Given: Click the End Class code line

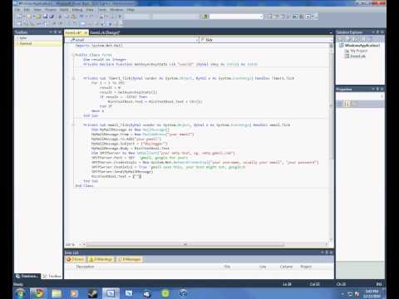Looking at the screenshot, I should point(85,185).
